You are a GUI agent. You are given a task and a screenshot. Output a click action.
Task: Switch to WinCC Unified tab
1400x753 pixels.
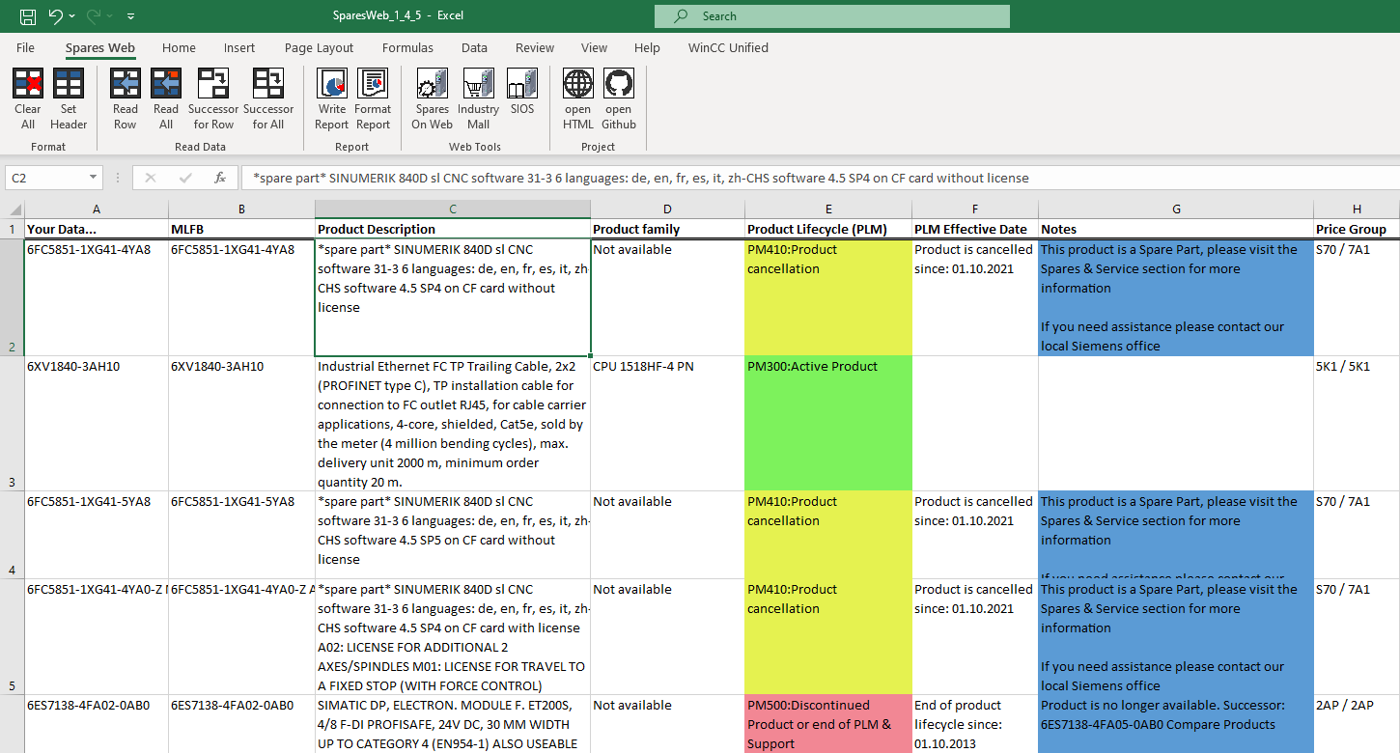click(x=728, y=47)
